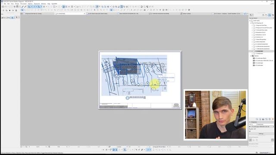The image size is (276, 155).
Task: Switch to Proposed Site Plan & Survey tab
Action: pyautogui.click(x=37, y=13)
